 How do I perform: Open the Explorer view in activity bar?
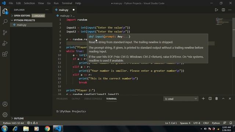(5, 11)
